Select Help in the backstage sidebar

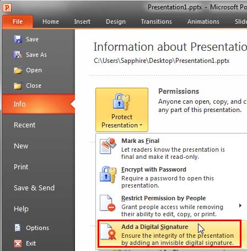pyautogui.click(x=21, y=209)
